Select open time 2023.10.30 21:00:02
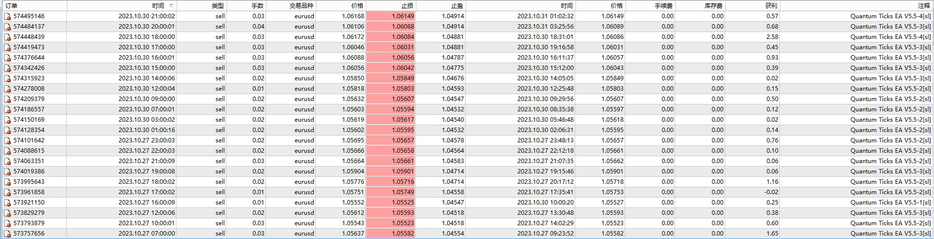934x239 pixels. click(x=146, y=16)
